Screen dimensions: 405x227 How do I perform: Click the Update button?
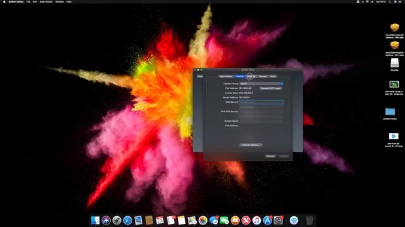point(284,156)
